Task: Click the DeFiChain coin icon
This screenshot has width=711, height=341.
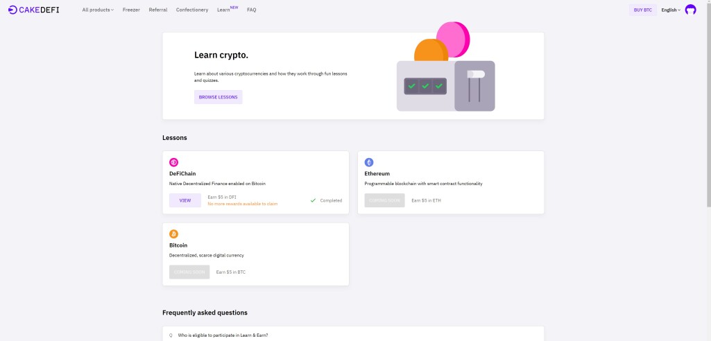Action: (173, 162)
